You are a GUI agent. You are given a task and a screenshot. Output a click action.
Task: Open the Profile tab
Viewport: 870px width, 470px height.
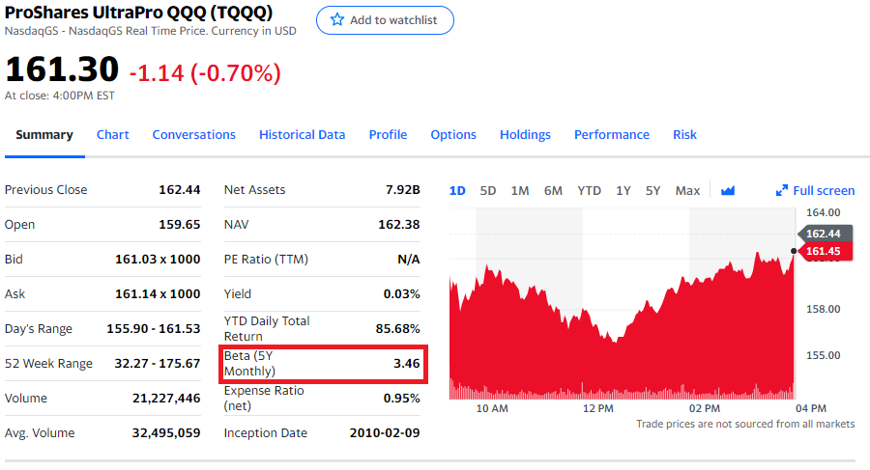click(x=388, y=135)
